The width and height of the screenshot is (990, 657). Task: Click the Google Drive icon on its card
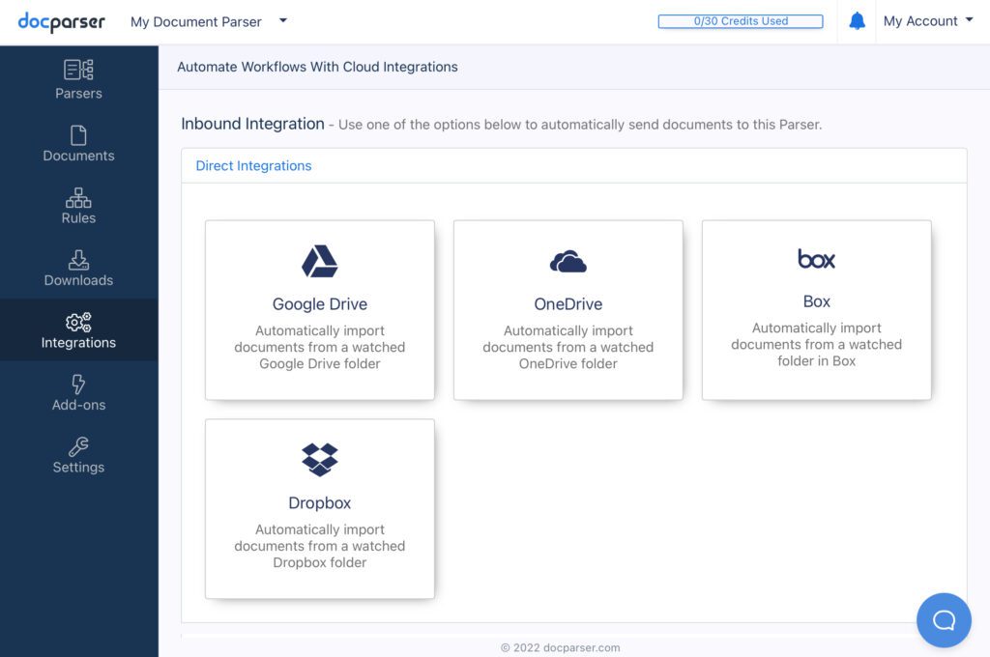[319, 259]
